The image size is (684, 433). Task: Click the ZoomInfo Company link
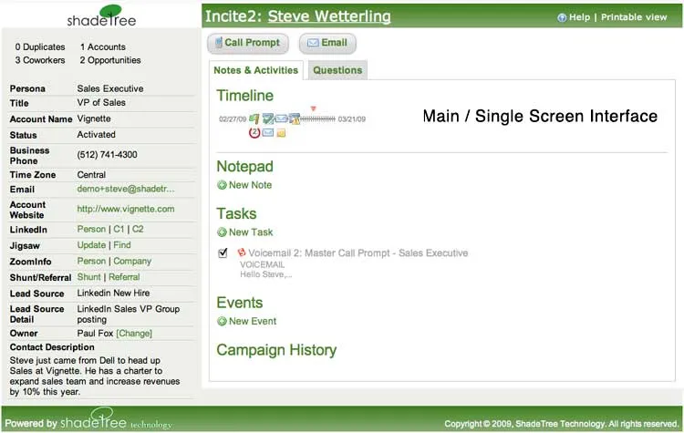pos(132,262)
